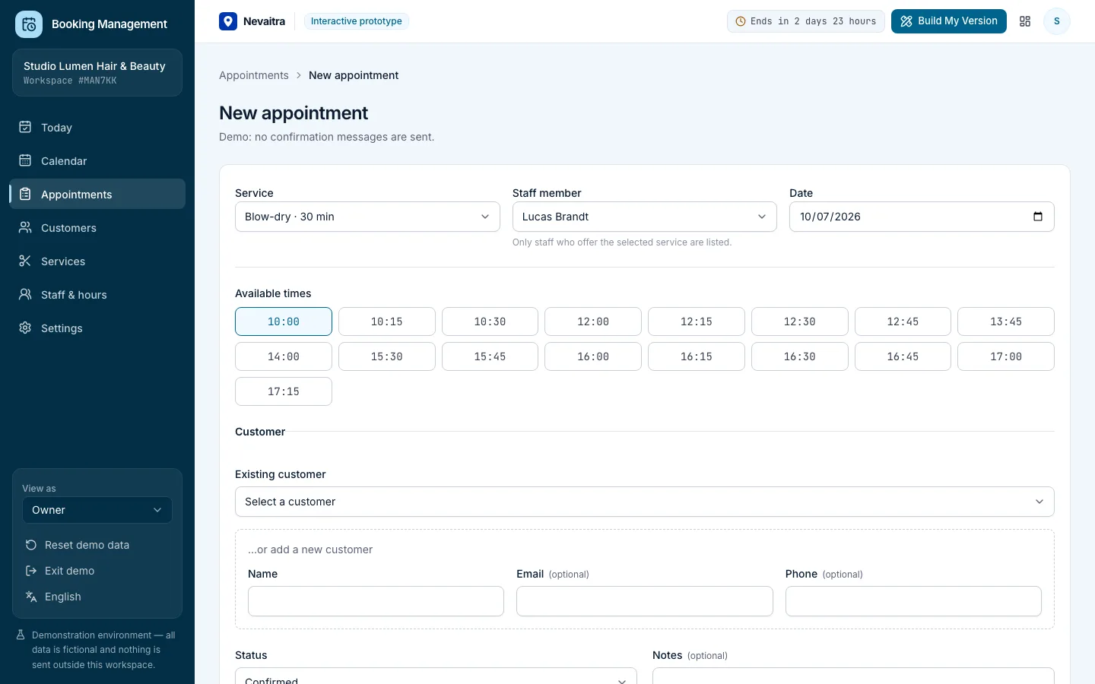
Task: Open the View as Owner selector
Action: point(97,510)
